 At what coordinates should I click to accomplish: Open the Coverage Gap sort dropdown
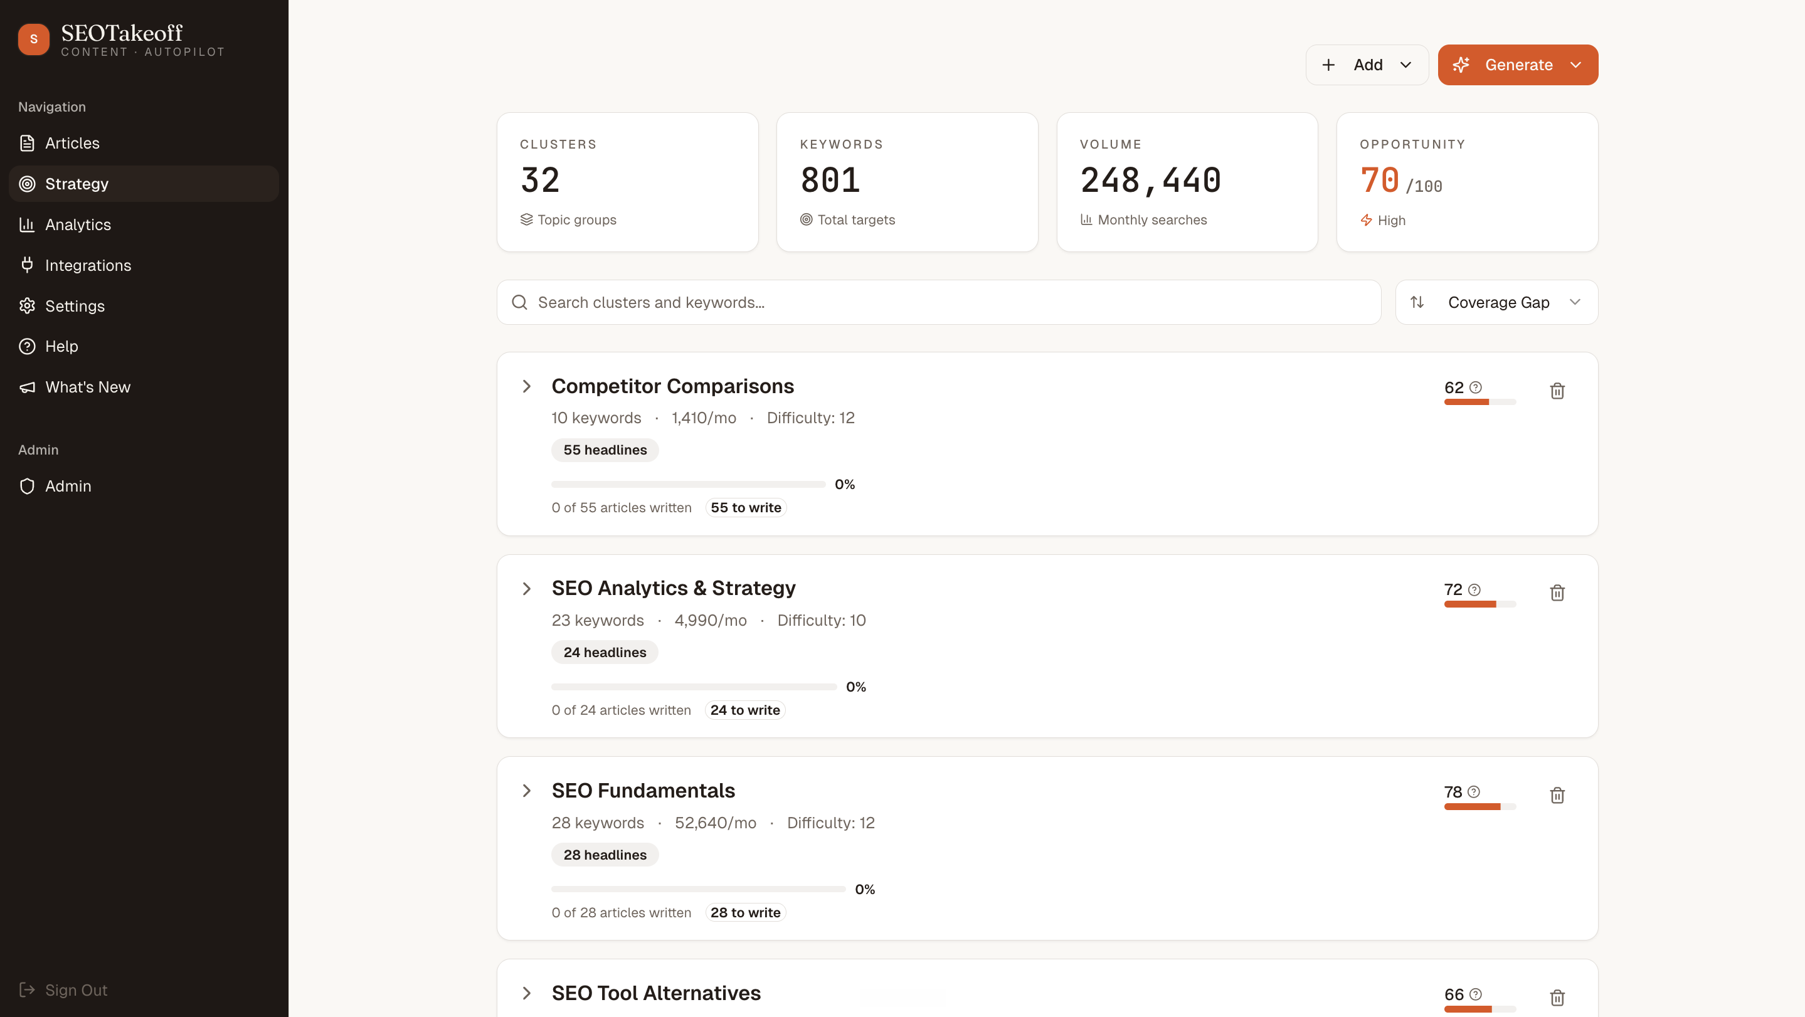point(1496,302)
